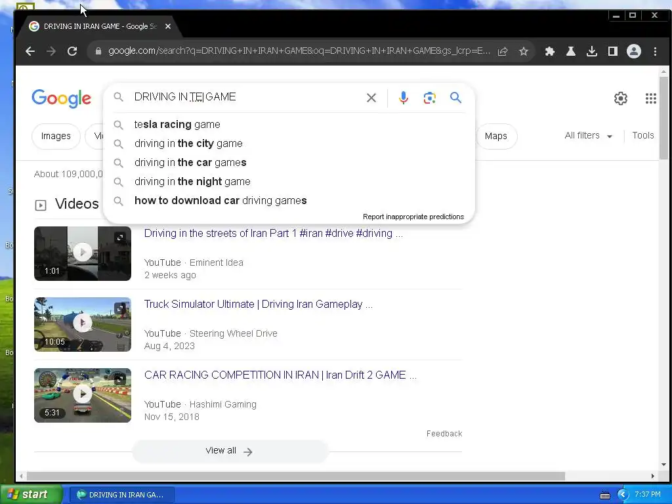This screenshot has height=504, width=672.
Task: Click the browser forward arrow
Action: tap(51, 51)
